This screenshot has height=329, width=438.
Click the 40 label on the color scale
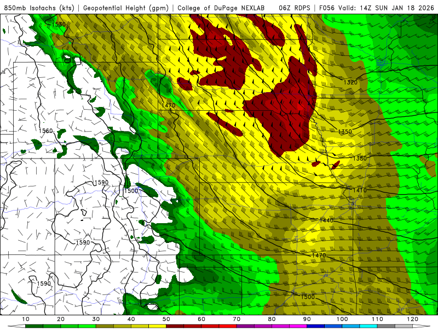pos(131,319)
